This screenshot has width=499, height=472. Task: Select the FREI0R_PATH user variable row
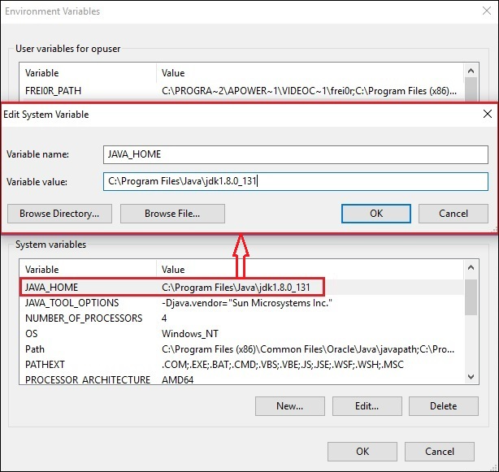coord(241,91)
